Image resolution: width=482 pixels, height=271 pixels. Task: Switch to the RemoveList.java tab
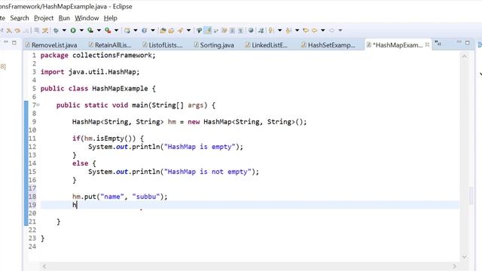[x=51, y=45]
